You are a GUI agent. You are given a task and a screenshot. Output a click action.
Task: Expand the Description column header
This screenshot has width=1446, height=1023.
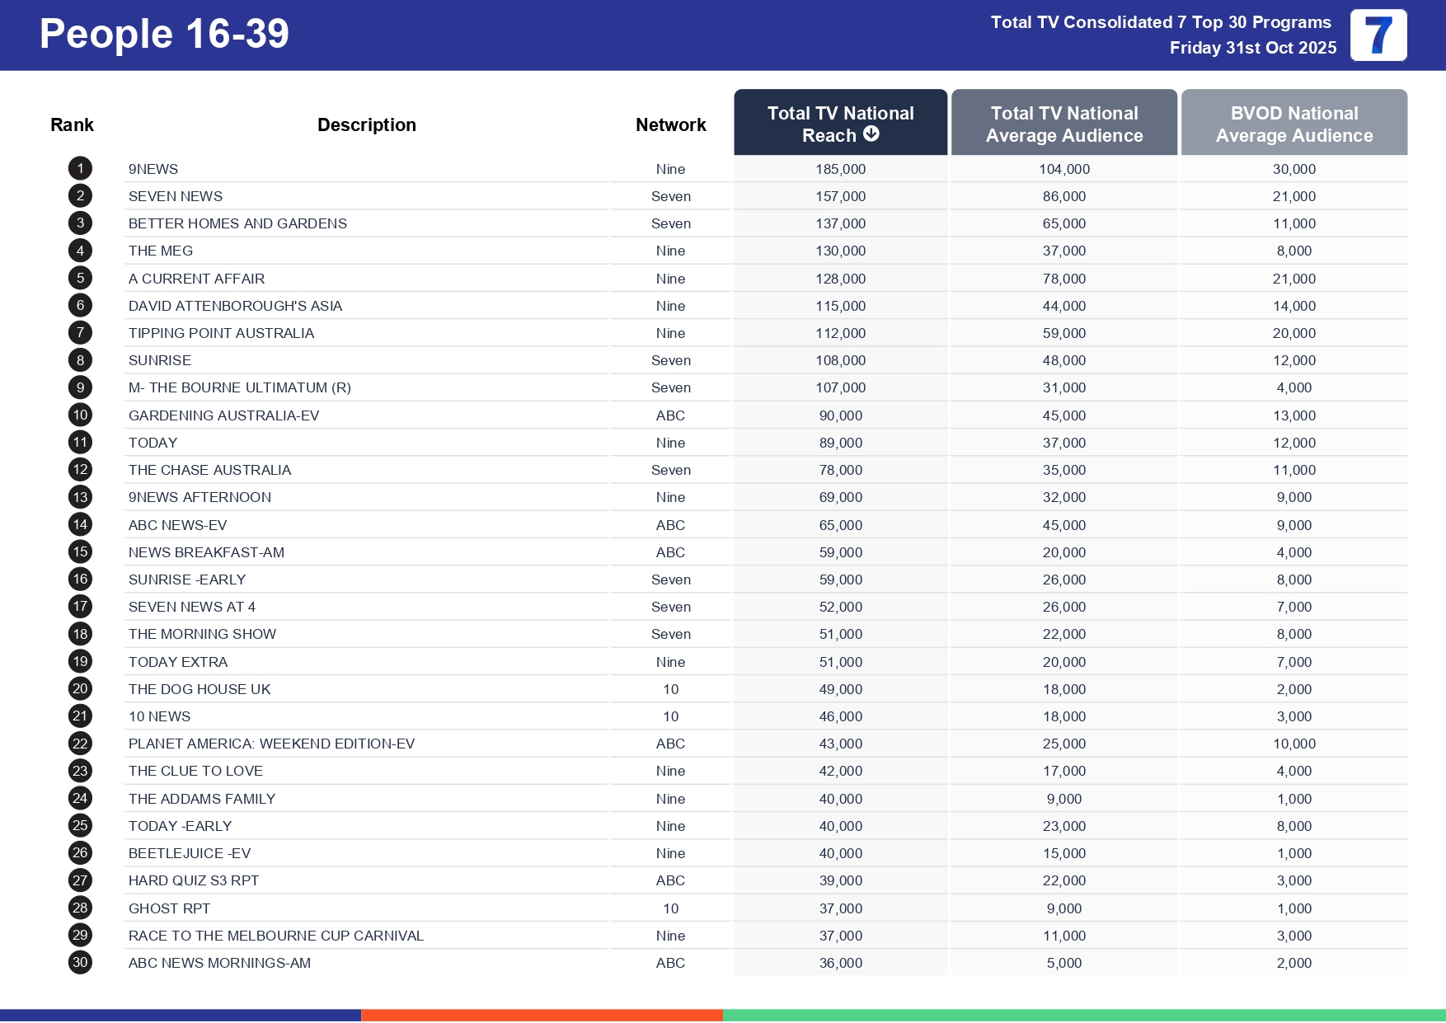pos(366,124)
